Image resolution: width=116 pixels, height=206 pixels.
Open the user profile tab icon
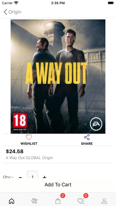point(104,201)
